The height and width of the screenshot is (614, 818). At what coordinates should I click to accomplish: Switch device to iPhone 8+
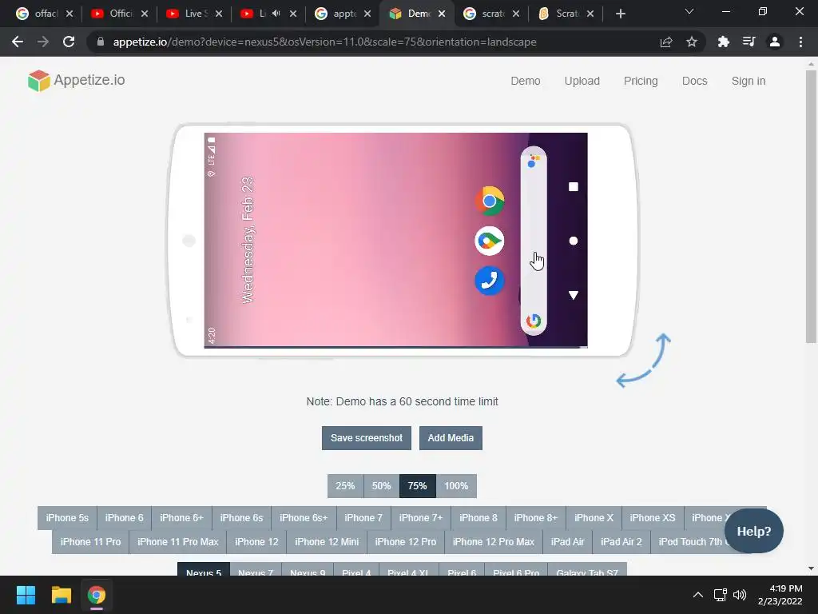[536, 518]
